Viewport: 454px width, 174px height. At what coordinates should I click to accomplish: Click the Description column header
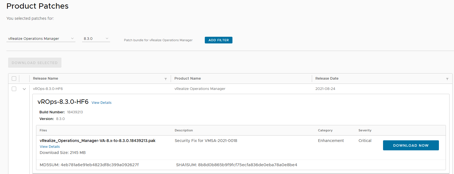[x=184, y=130]
